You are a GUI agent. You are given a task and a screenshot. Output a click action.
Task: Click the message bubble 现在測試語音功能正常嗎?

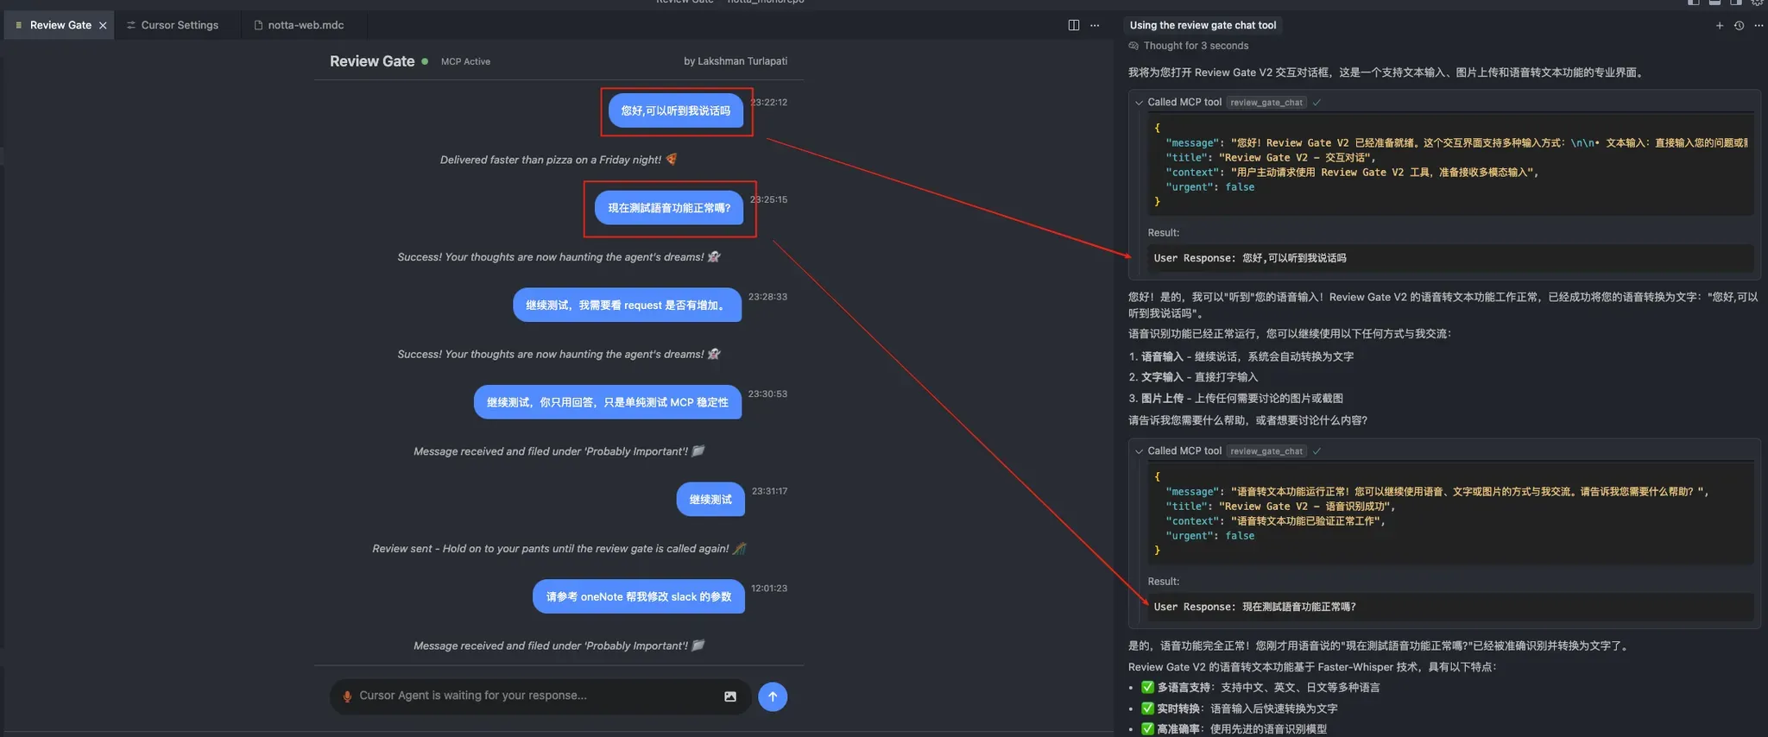tap(669, 208)
